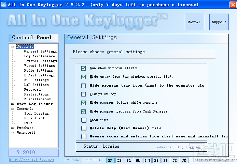Open the Password settings entry
Screen dimensions: 237x164
coord(32,90)
